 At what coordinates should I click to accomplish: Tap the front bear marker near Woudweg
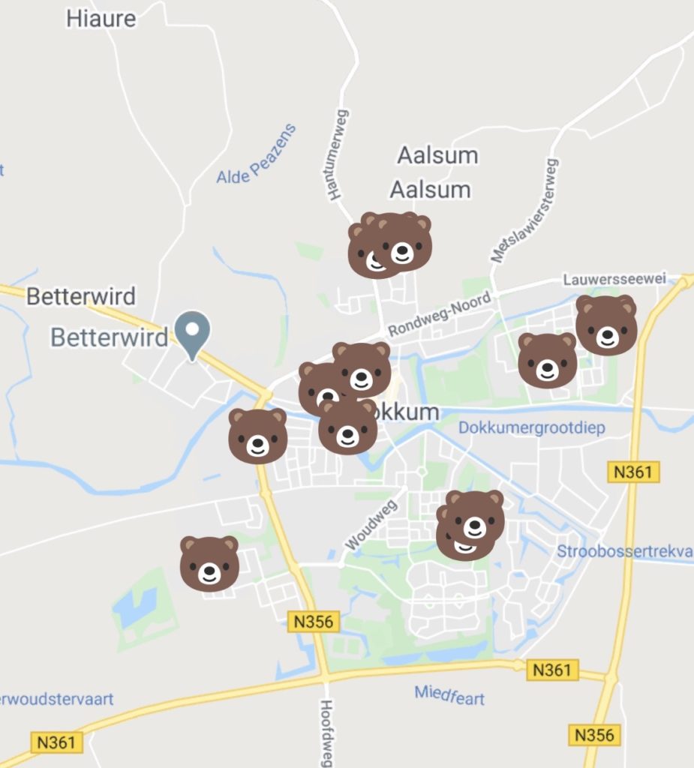pyautogui.click(x=474, y=518)
